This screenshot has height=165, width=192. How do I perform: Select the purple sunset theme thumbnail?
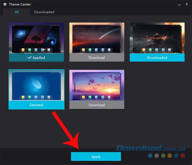[x=97, y=85]
